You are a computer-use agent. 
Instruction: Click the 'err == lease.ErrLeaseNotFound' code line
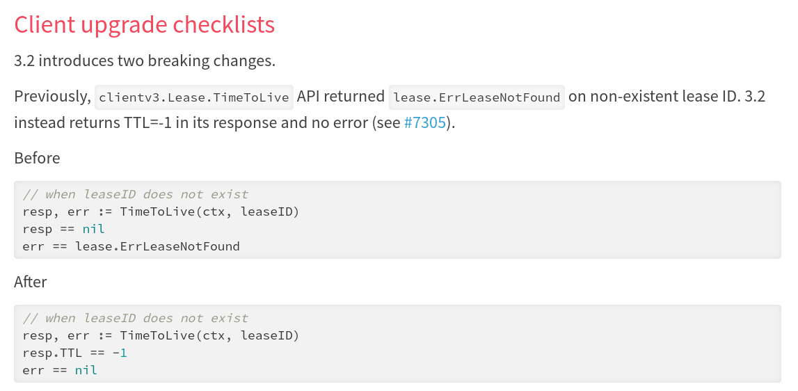(131, 246)
